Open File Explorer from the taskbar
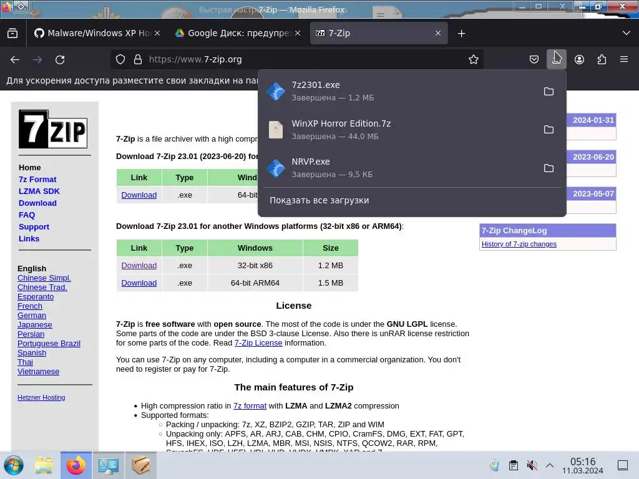This screenshot has height=479, width=639. coord(44,465)
